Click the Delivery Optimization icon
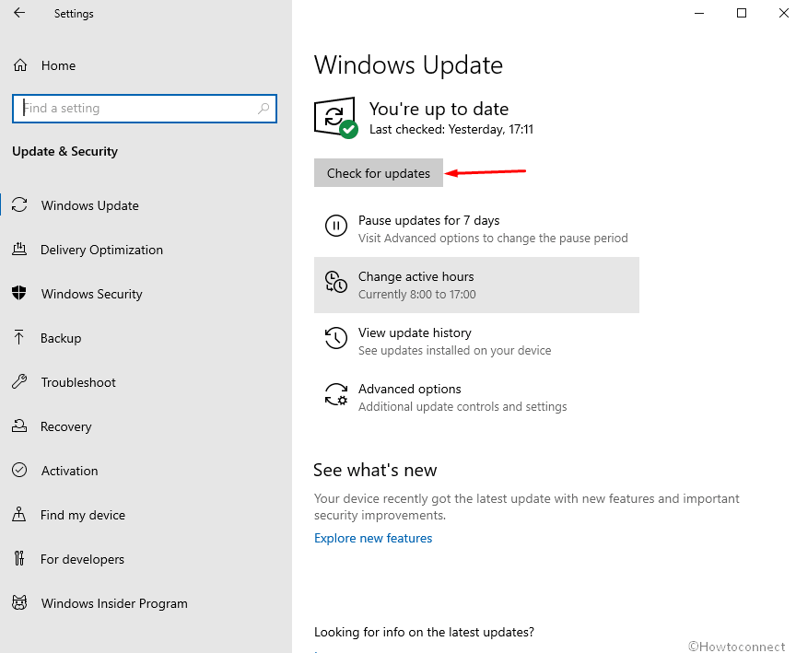The image size is (796, 653). (19, 249)
